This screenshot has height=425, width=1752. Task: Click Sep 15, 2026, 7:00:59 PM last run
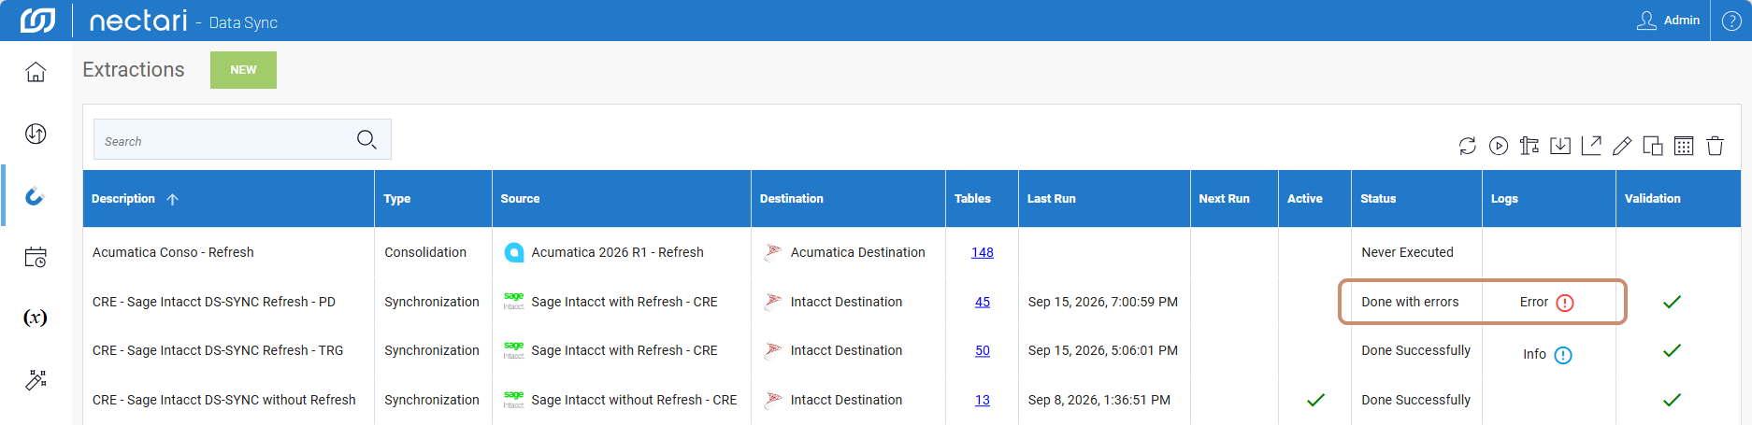(x=1102, y=302)
